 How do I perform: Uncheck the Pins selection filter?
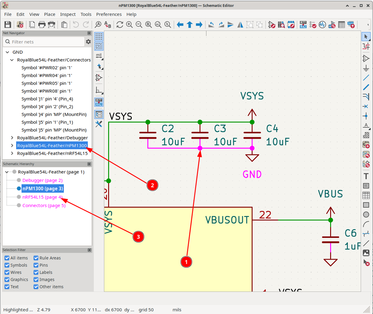point(36,265)
